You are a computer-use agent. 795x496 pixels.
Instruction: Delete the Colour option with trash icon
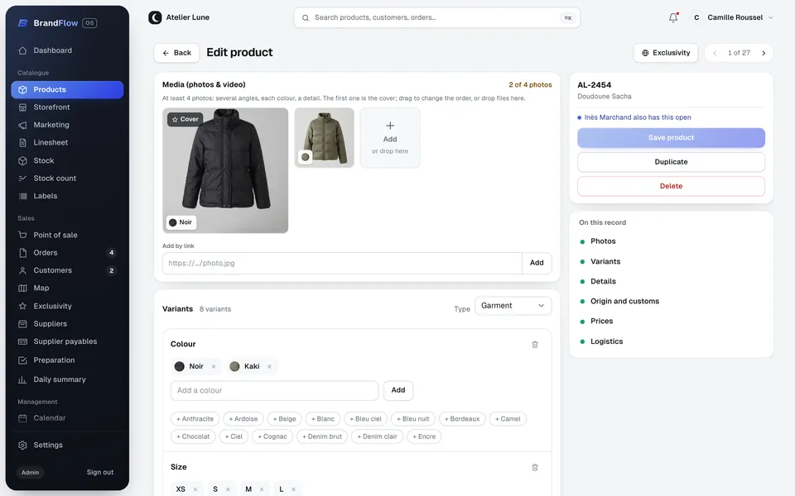coord(534,345)
